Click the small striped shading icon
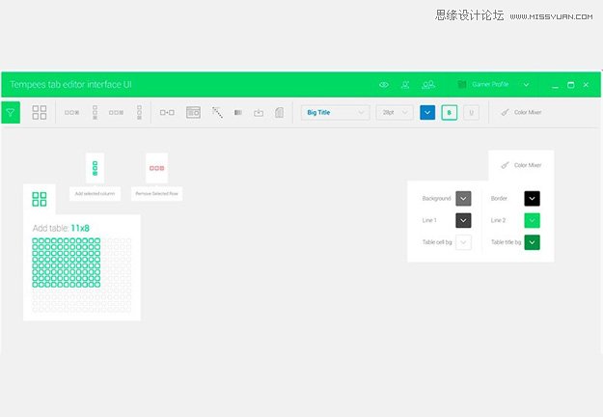 point(238,112)
